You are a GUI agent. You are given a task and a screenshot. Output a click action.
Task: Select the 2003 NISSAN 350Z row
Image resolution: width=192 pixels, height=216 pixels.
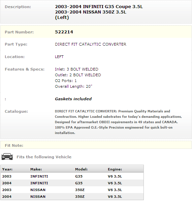pyautogui.click(x=72, y=190)
